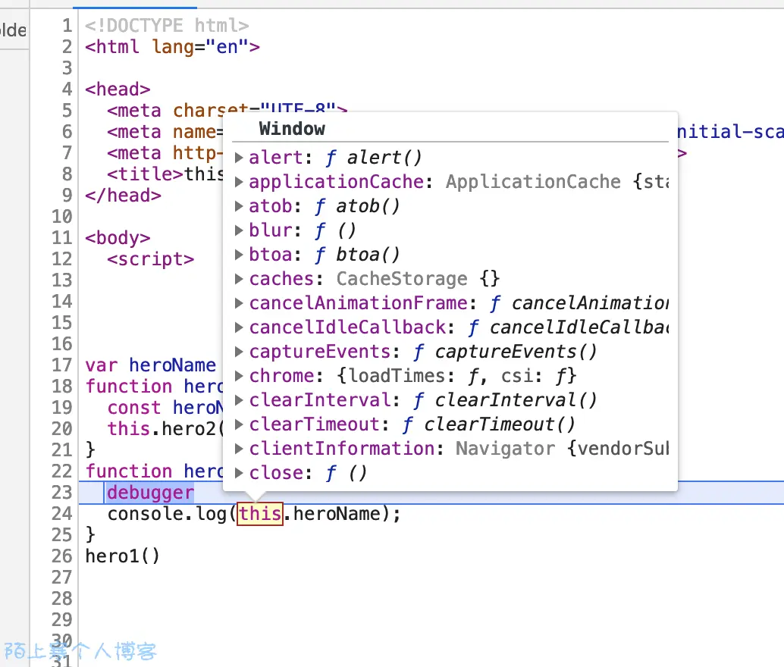
Task: Click 'this.hero2' on line 20
Action: coord(162,429)
